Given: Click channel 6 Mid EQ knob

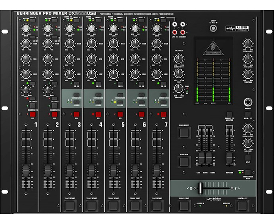Looking at the screenshot, I should click(x=135, y=59).
